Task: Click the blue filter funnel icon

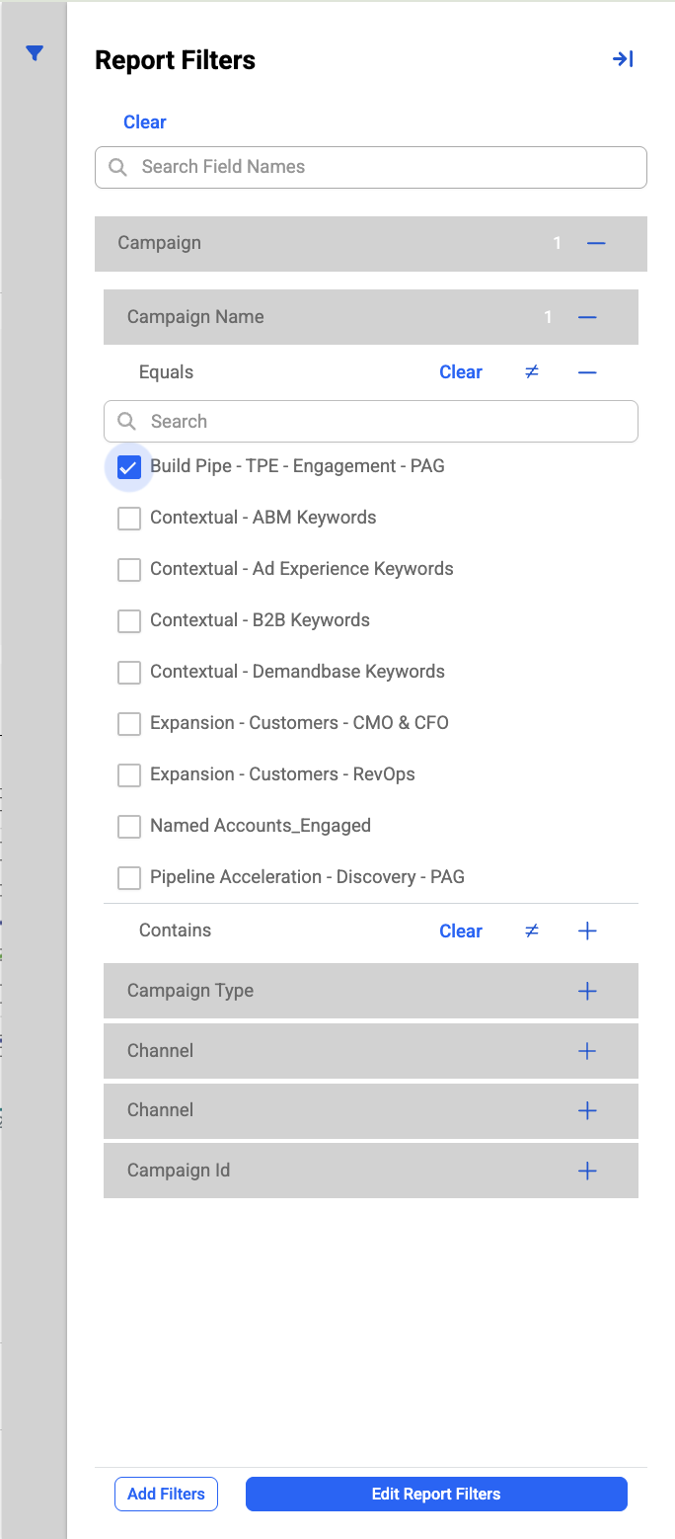Action: pos(35,53)
